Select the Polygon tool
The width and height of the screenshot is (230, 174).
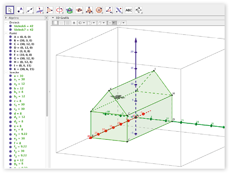[x=49, y=10]
